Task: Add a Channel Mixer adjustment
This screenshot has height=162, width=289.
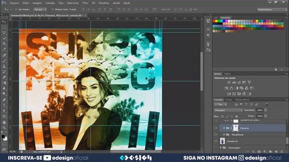Action: tap(247, 88)
